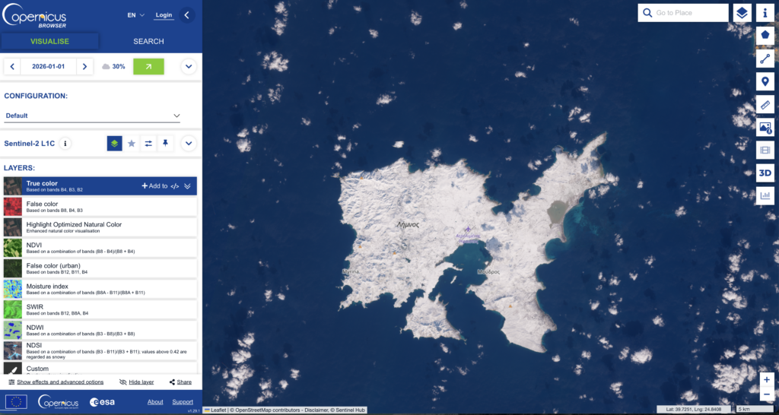This screenshot has height=415, width=779.
Task: Click Show effects and advanced options
Action: point(56,382)
